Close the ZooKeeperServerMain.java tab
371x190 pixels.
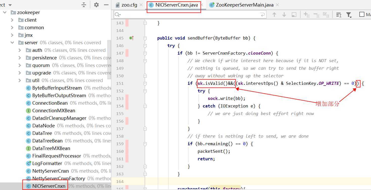(278, 5)
